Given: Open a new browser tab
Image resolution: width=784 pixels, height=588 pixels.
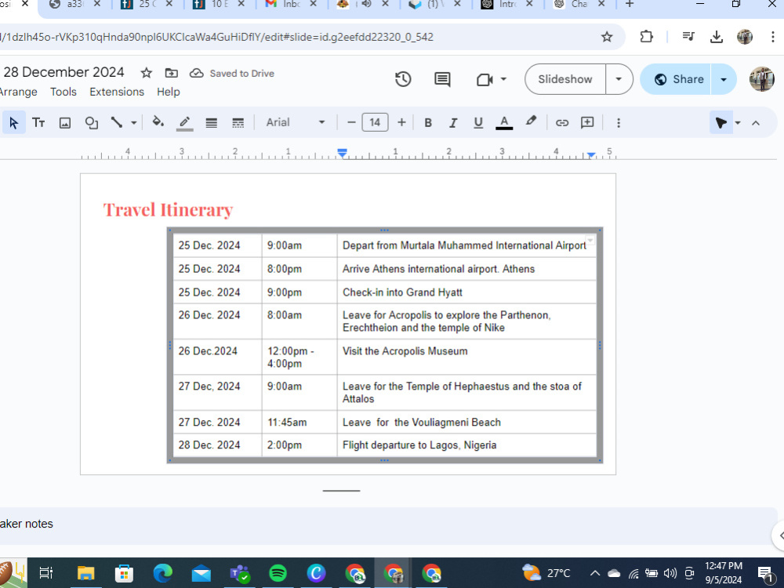Looking at the screenshot, I should coord(630,4).
